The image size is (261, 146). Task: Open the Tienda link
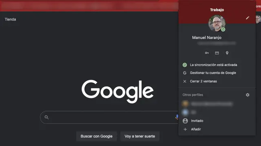click(x=10, y=19)
